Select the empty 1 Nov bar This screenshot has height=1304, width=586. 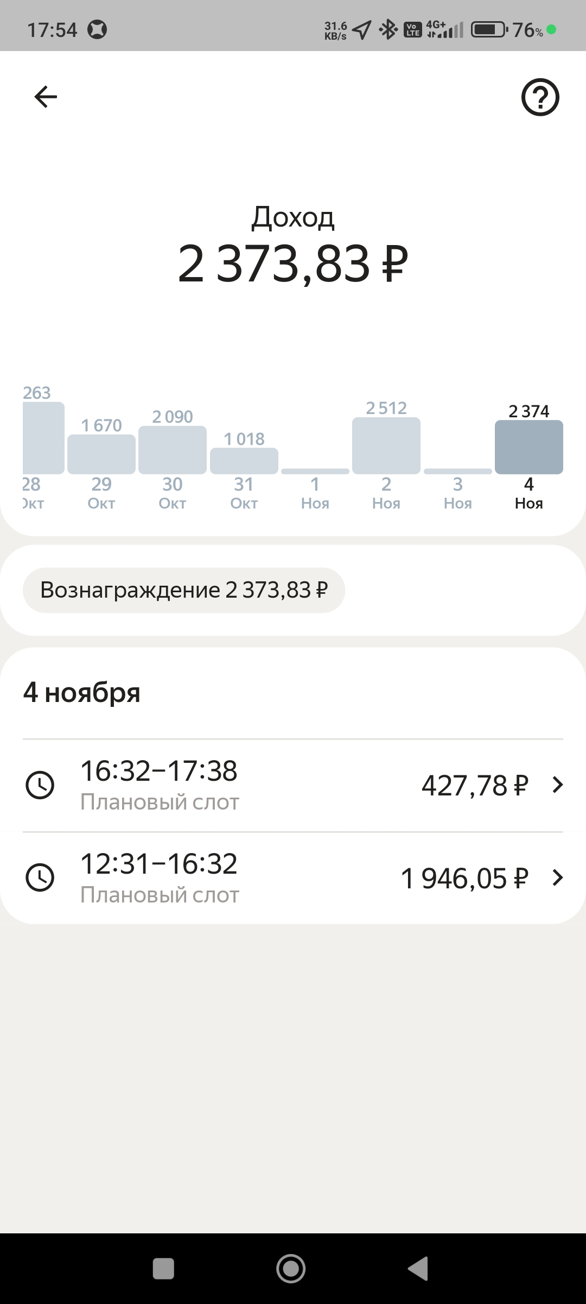click(x=315, y=471)
